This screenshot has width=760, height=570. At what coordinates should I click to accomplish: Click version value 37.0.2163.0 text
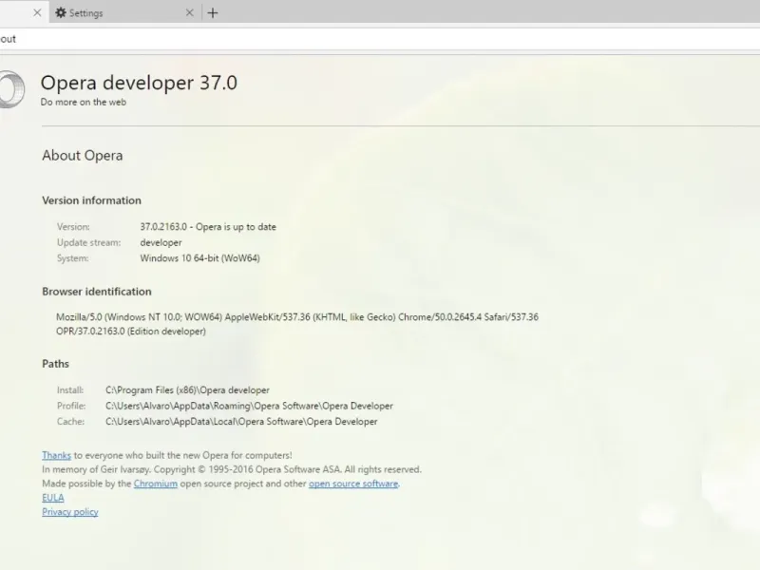pyautogui.click(x=163, y=227)
